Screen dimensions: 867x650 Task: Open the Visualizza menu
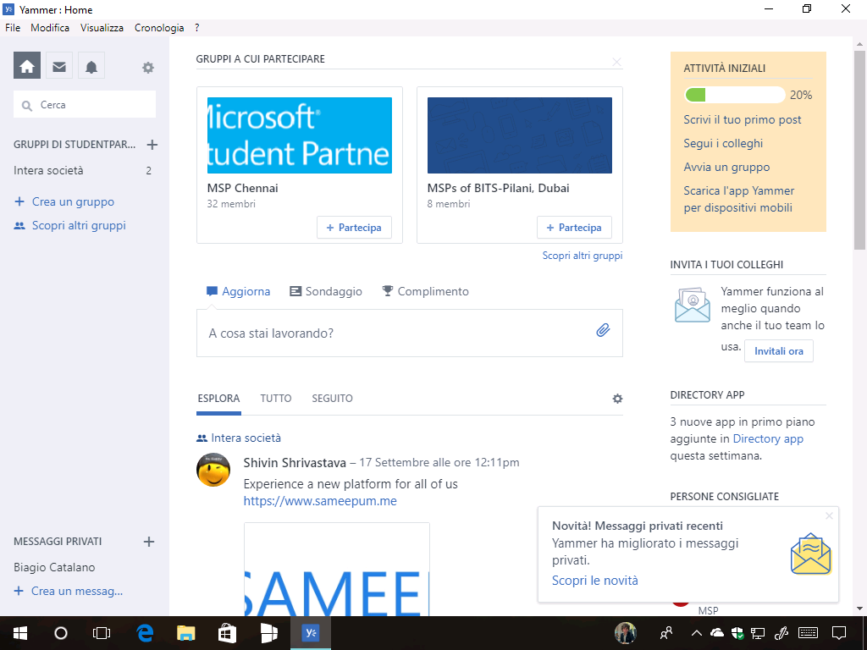tap(102, 28)
